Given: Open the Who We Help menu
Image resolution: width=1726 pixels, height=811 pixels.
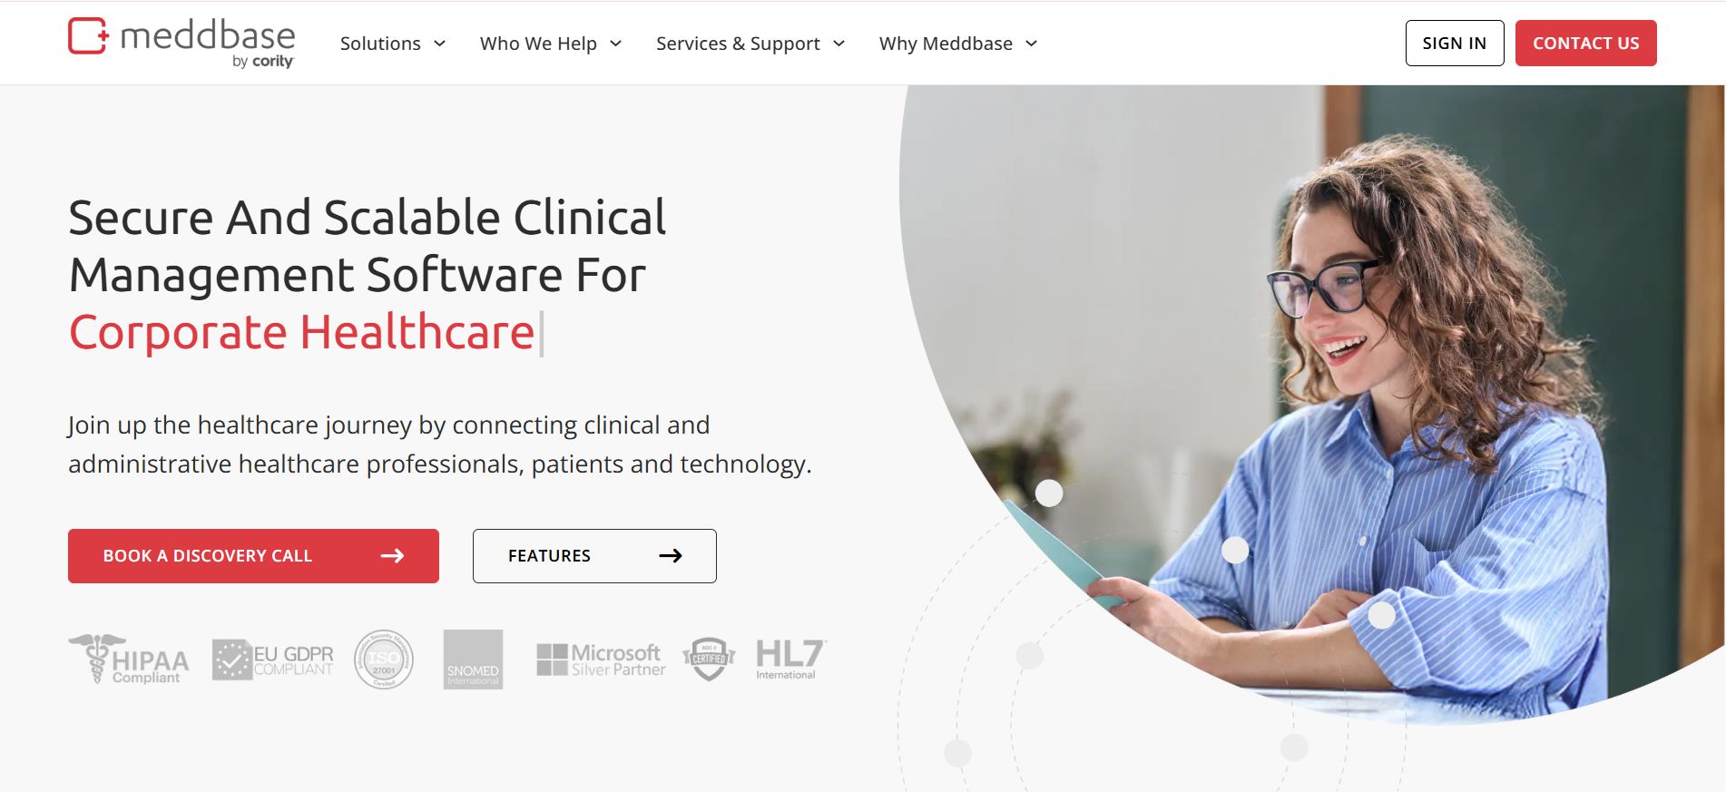Looking at the screenshot, I should coord(538,44).
